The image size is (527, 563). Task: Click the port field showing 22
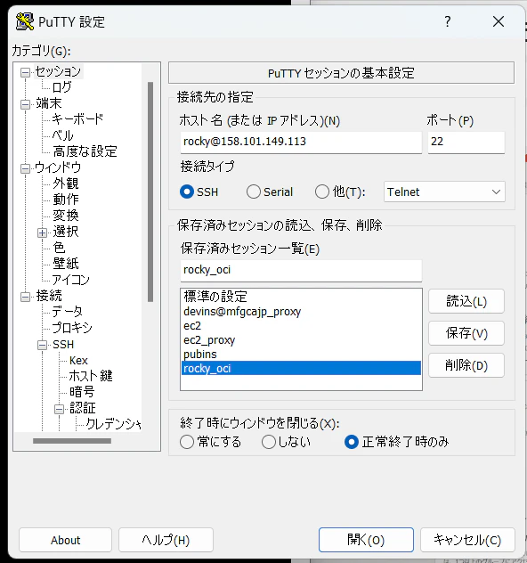[466, 143]
